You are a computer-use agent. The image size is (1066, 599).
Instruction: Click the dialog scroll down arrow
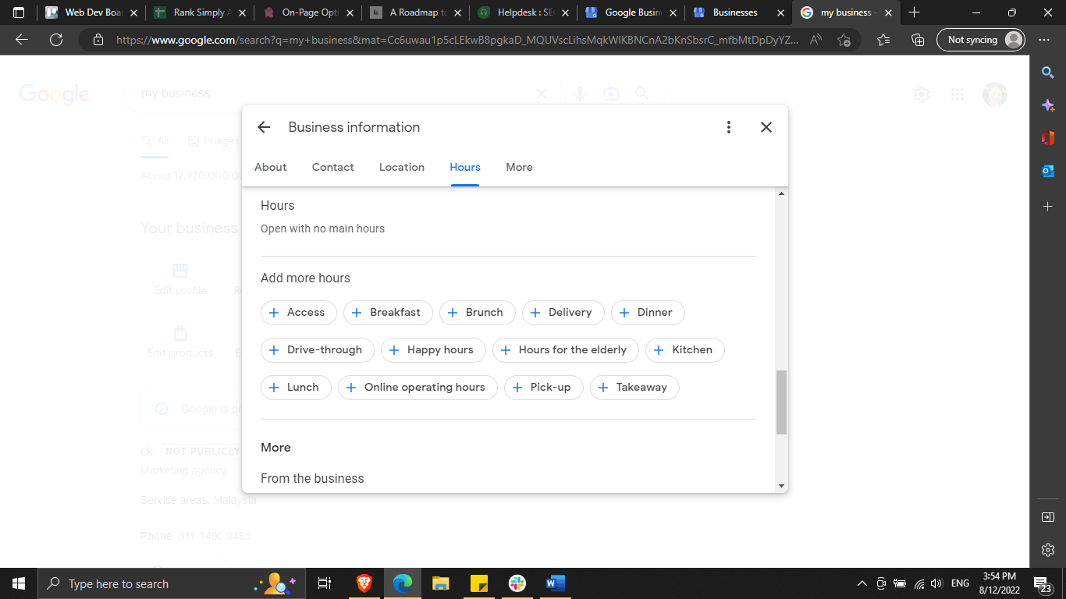pos(781,486)
